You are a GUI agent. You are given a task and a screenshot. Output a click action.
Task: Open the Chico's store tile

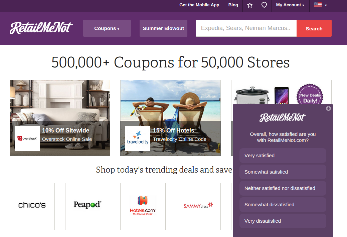(x=32, y=207)
